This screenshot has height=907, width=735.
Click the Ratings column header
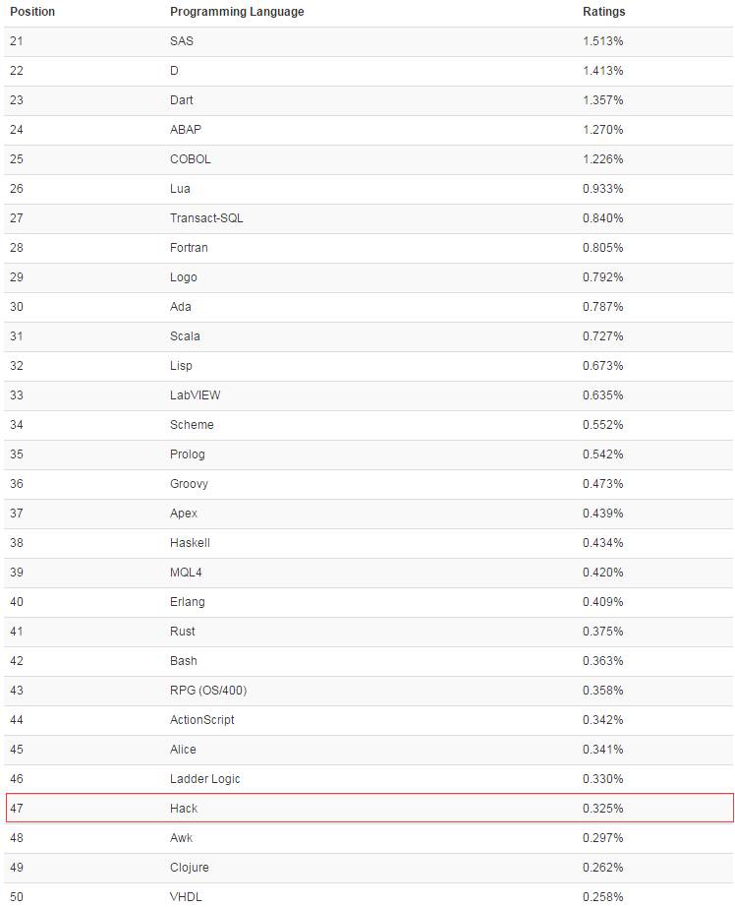[603, 12]
